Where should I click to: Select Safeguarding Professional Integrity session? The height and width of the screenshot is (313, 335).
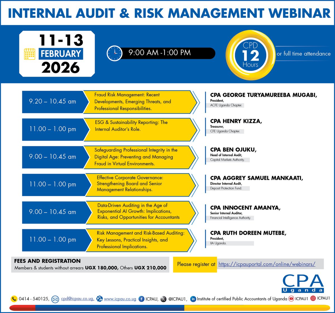point(140,157)
